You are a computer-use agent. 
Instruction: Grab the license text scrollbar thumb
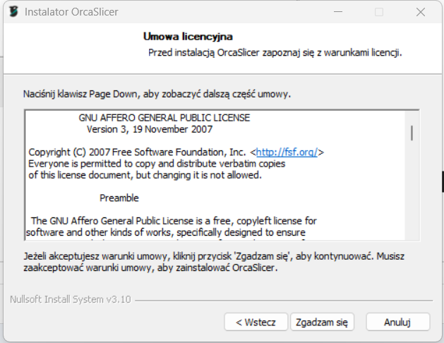[412, 133]
